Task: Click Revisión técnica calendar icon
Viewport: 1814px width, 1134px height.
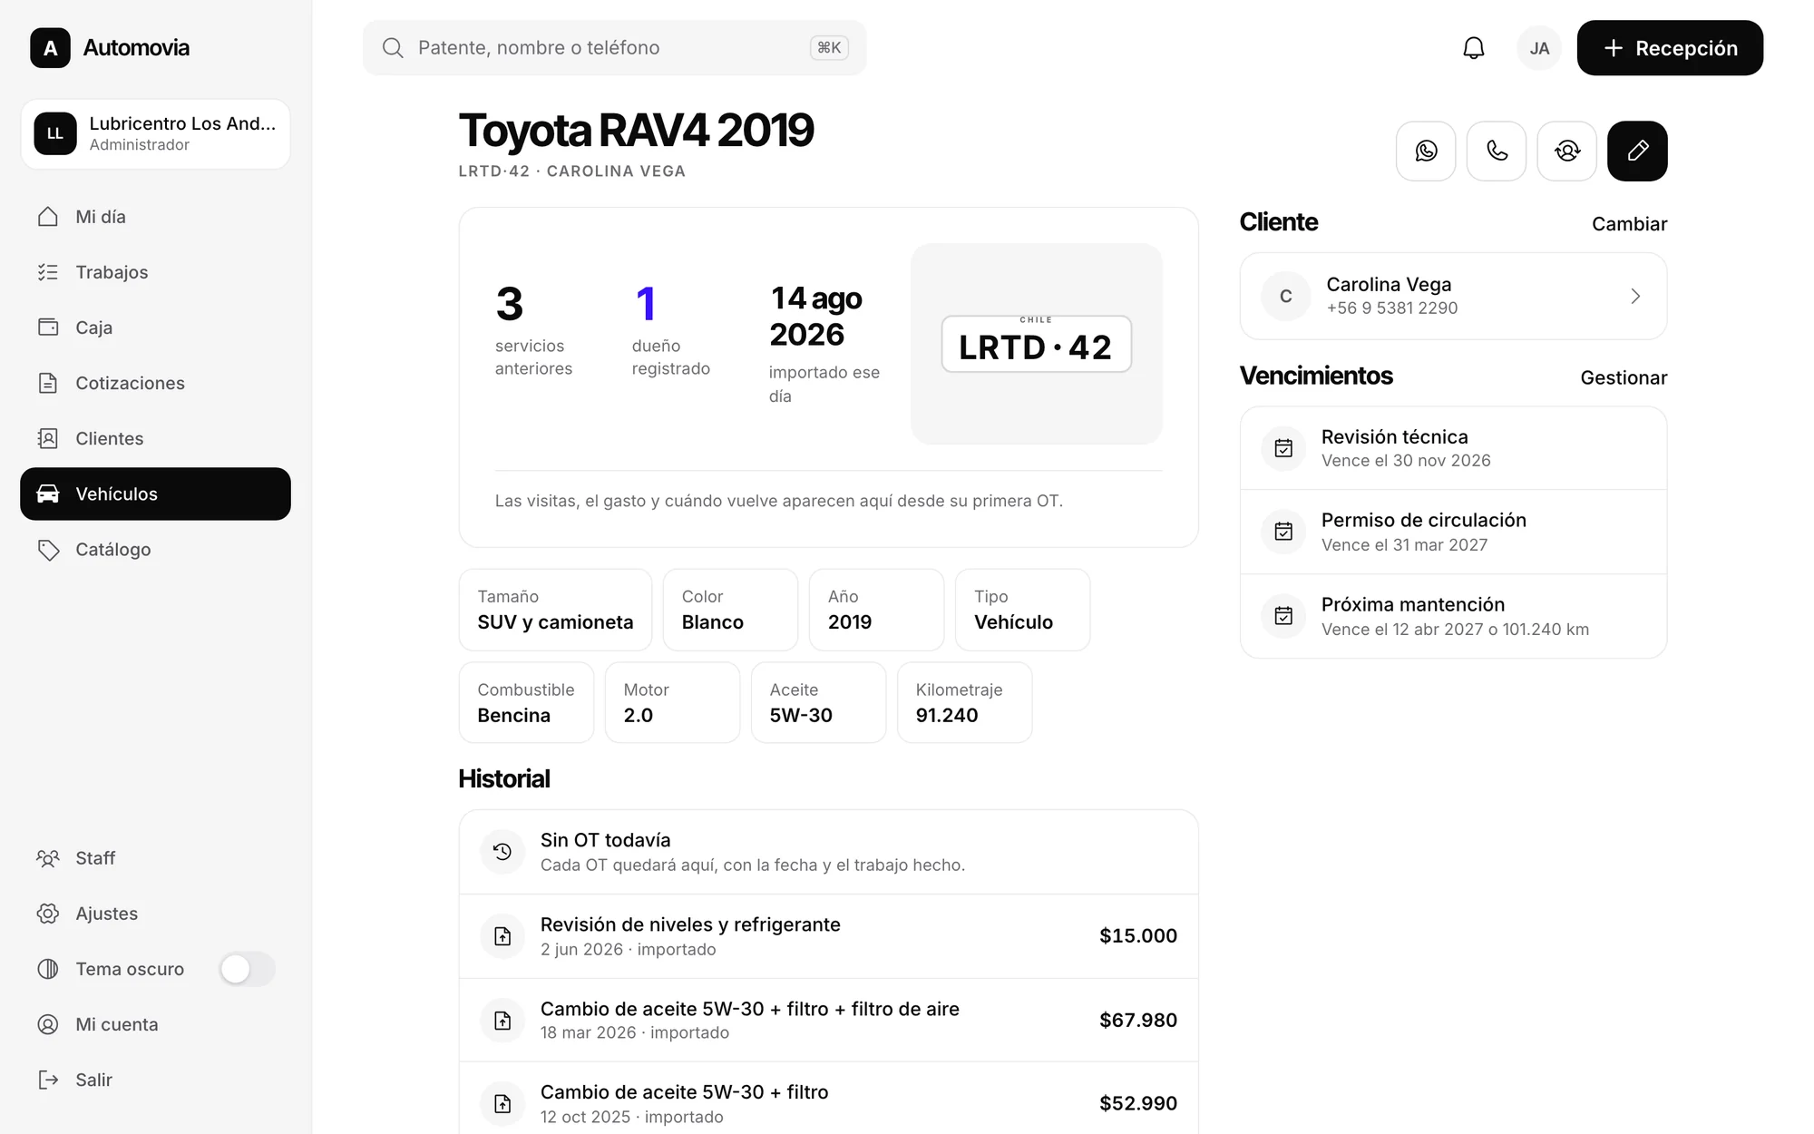Action: click(x=1283, y=448)
